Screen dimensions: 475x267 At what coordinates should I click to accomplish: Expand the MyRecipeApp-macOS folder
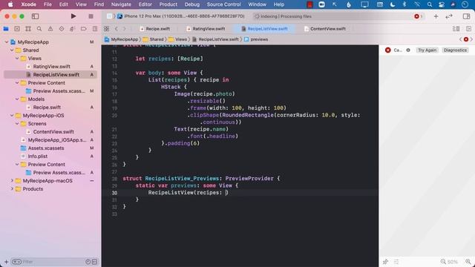click(12, 181)
